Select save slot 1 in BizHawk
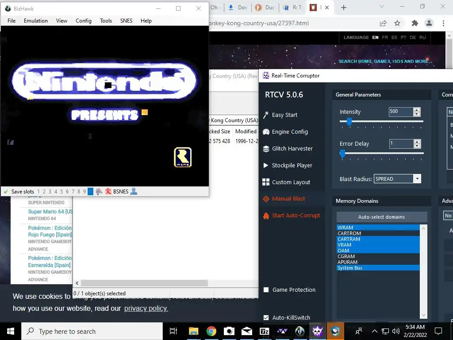 click(x=38, y=191)
